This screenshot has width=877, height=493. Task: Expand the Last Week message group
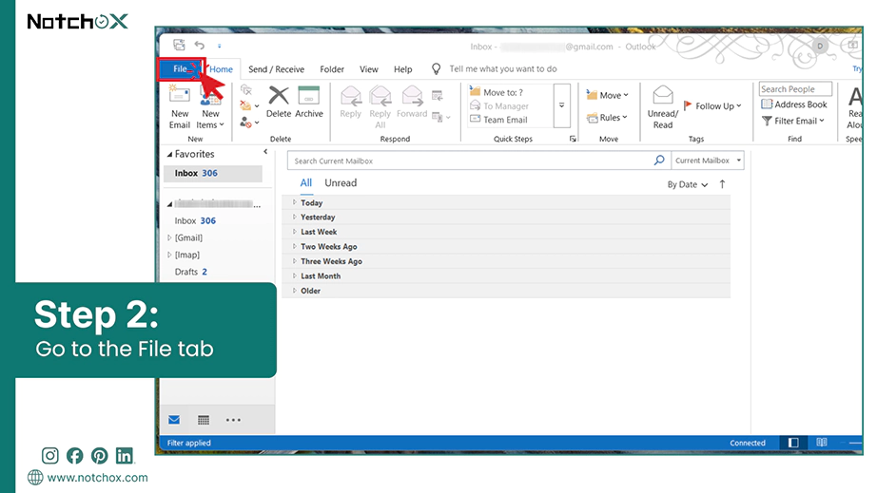(x=295, y=232)
